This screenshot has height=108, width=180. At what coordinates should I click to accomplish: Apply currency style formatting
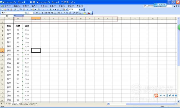(x=59, y=13)
